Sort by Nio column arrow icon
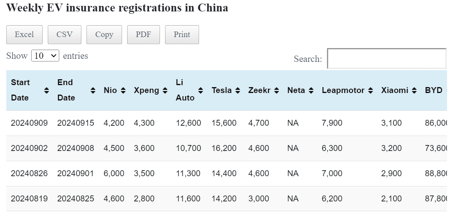Viewport: 449px width, 214px height. (123, 90)
